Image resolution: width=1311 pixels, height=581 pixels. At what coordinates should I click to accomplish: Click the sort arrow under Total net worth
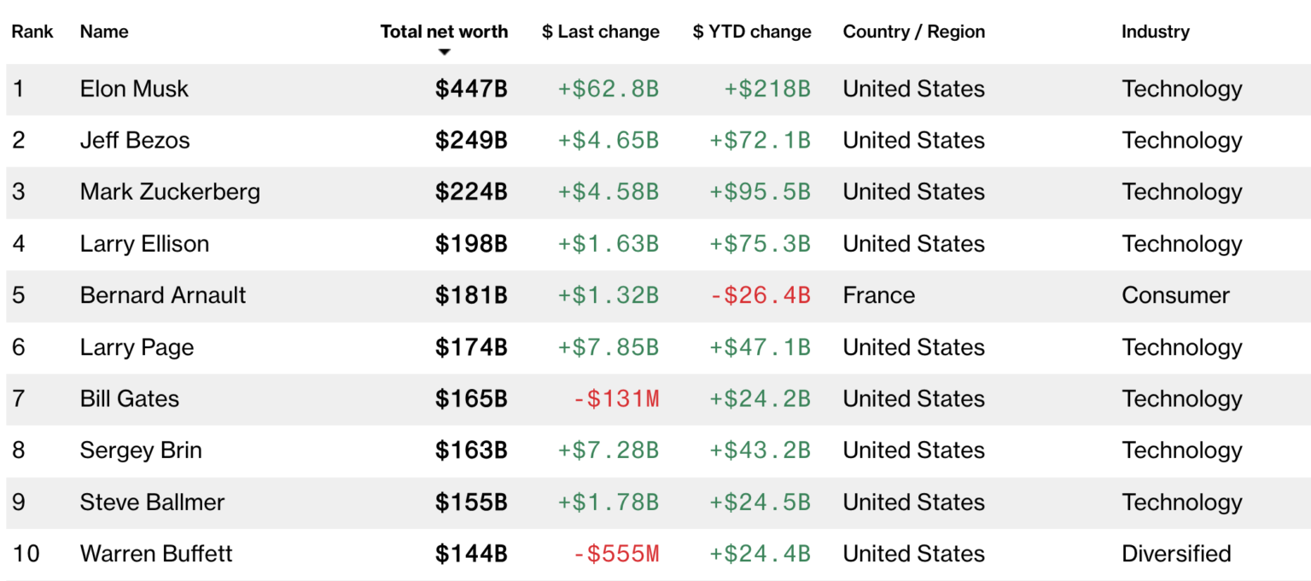click(444, 52)
